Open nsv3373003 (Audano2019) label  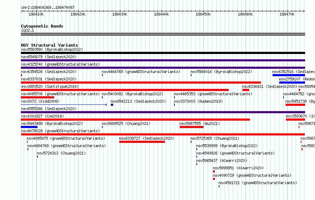tap(198, 101)
